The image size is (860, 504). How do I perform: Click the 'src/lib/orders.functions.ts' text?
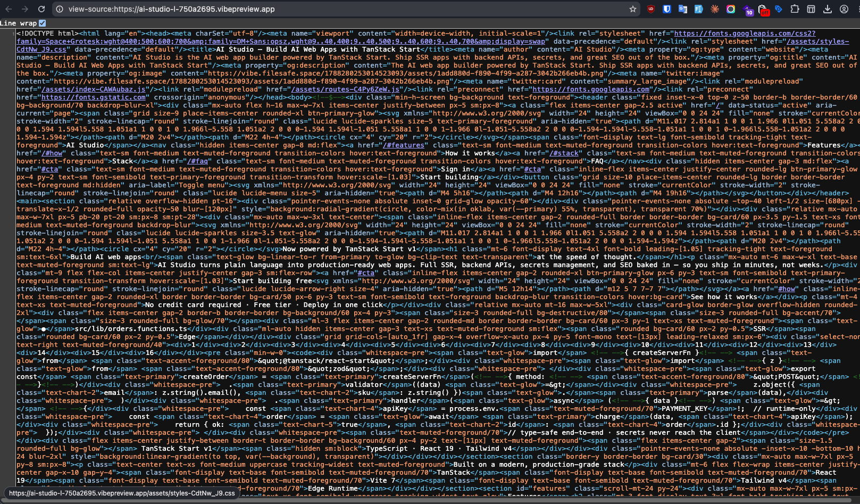pyautogui.click(x=130, y=329)
